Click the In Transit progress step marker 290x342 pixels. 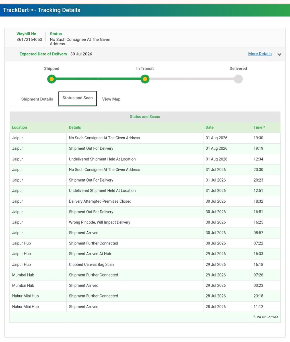point(145,79)
